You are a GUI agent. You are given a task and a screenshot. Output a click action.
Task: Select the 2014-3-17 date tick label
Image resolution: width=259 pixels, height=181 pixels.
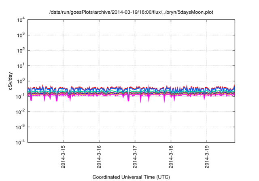(136, 158)
